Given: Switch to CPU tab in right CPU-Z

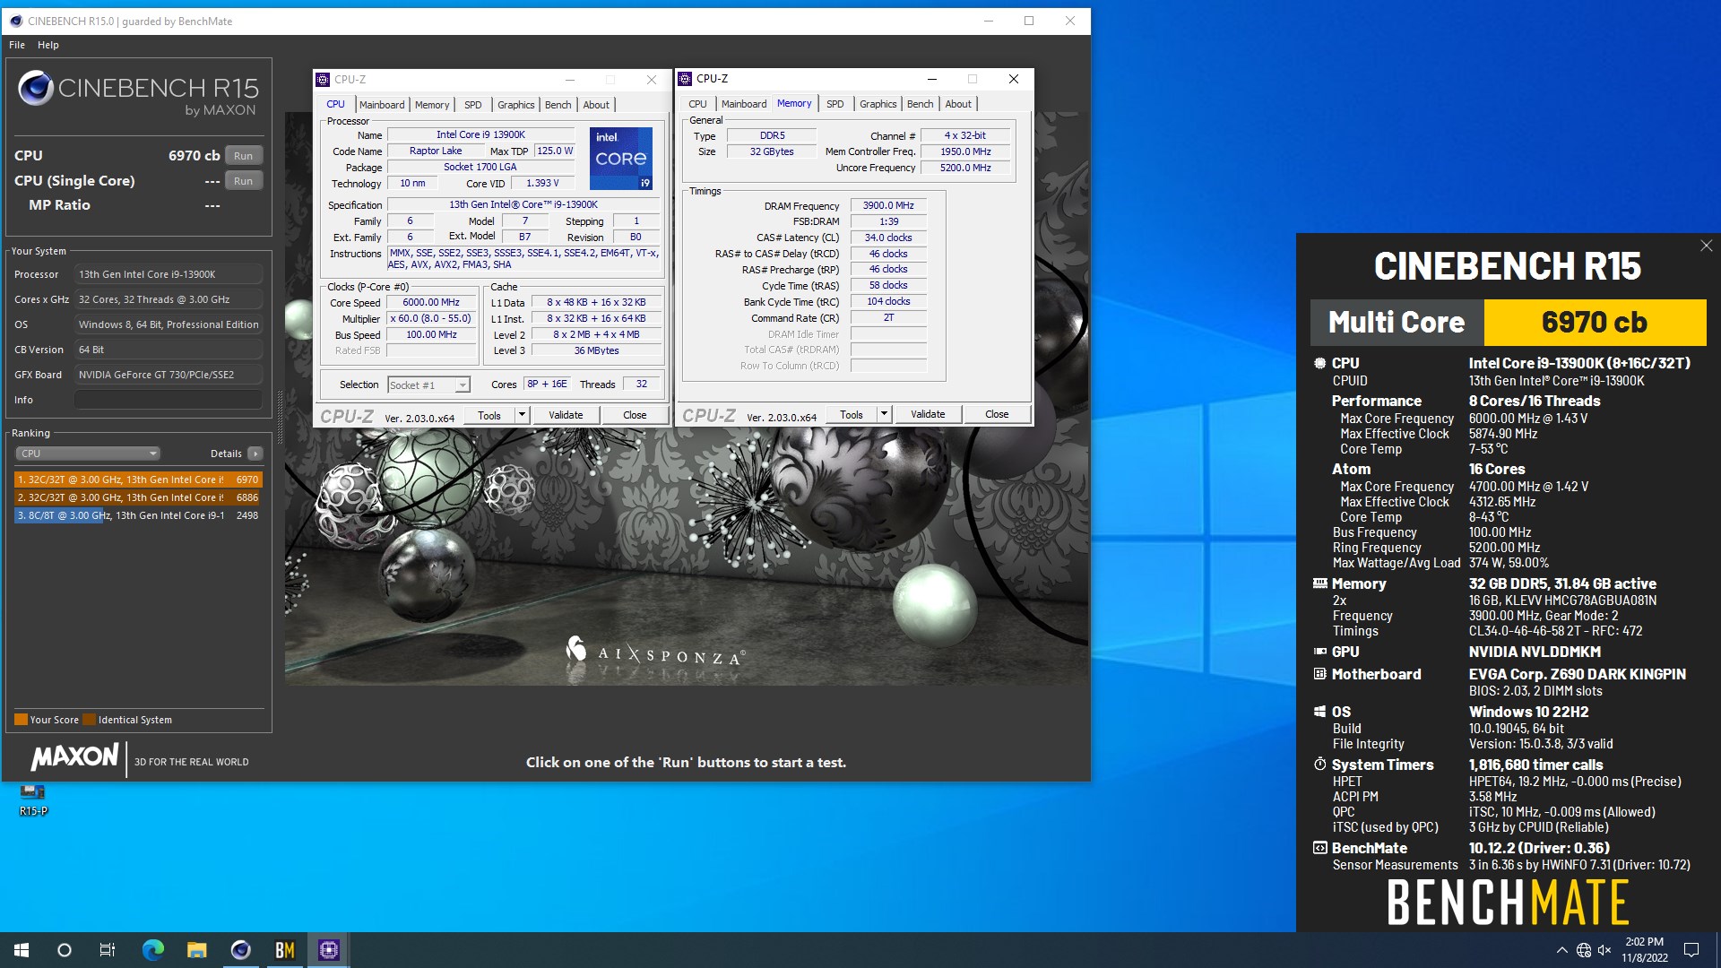Looking at the screenshot, I should point(697,104).
